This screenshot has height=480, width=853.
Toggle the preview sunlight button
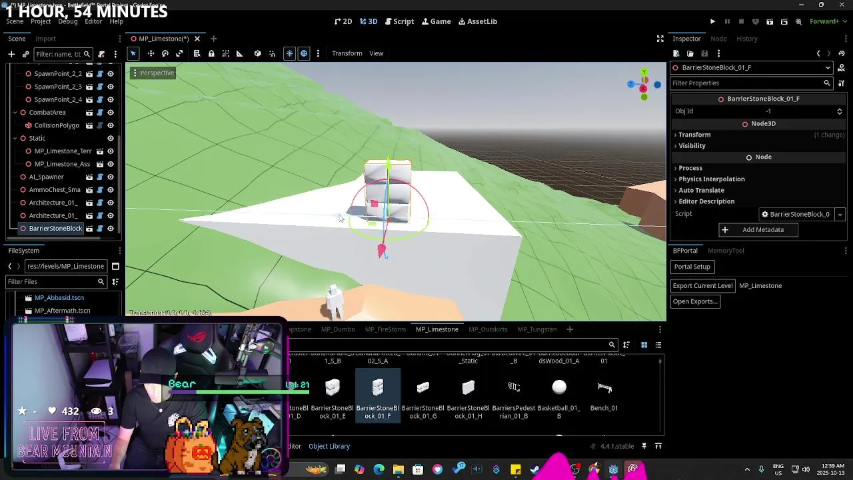pos(289,53)
